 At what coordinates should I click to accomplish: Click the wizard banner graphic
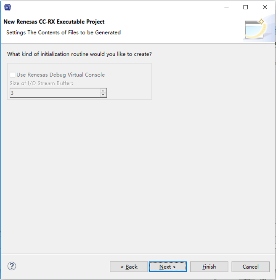(x=259, y=29)
